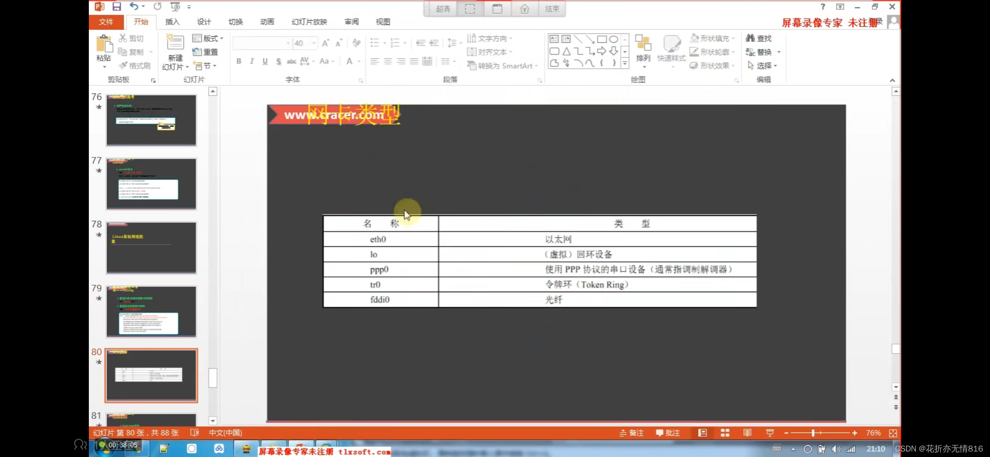Image resolution: width=990 pixels, height=457 pixels.
Task: Open the Shape Fill (形状填充) dropdown
Action: [x=712, y=38]
